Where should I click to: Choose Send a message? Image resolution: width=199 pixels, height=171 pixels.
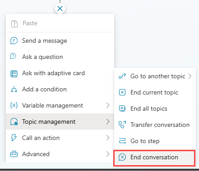pyautogui.click(x=45, y=40)
